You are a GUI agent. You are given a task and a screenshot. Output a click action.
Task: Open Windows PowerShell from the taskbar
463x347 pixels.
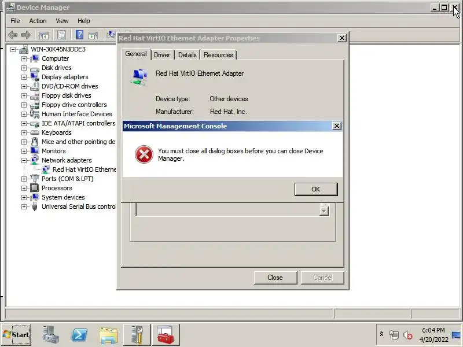point(80,335)
